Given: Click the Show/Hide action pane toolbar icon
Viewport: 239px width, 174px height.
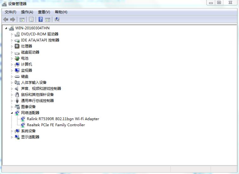Looking at the screenshot, I should click(x=47, y=19).
